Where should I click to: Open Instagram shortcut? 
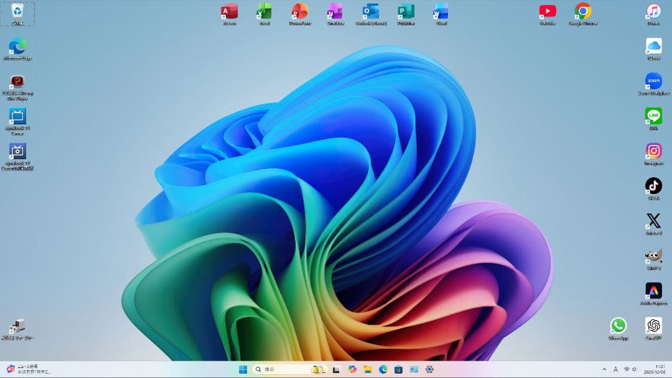653,150
